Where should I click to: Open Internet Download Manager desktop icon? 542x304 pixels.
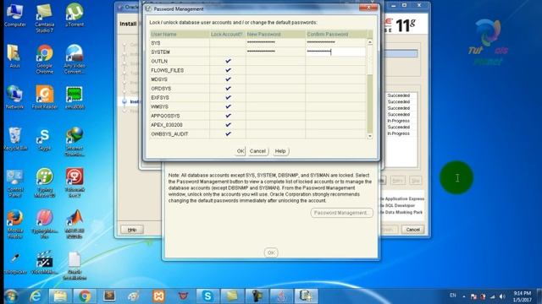pyautogui.click(x=75, y=141)
